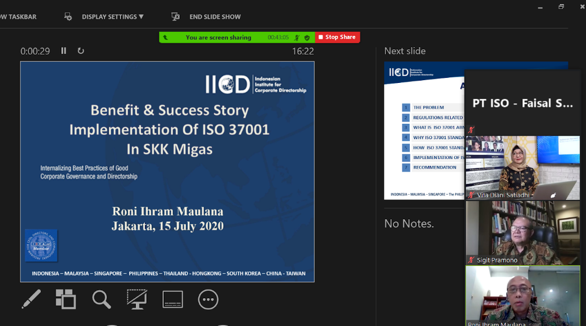Click muted mic icon beside Sigit Pramono
This screenshot has width=586, height=326.
pyautogui.click(x=471, y=260)
